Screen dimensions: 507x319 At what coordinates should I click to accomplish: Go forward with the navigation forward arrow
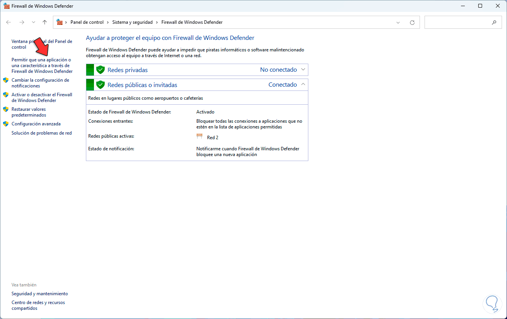22,22
